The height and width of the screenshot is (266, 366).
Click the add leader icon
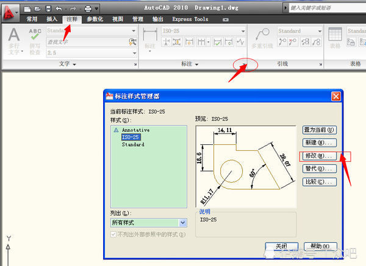point(282,42)
